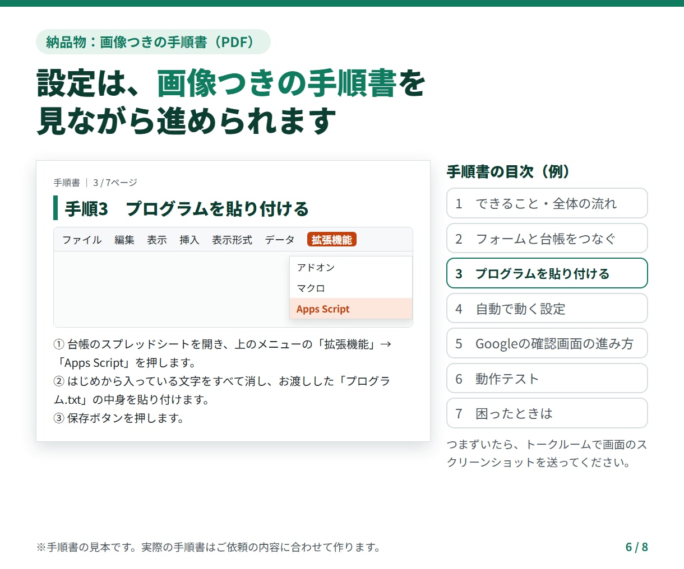Click step ① text about 拡張機能
The height and width of the screenshot is (569, 684).
(223, 353)
